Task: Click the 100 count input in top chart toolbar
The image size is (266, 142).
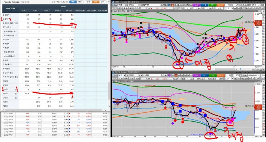Action: pos(228,5)
